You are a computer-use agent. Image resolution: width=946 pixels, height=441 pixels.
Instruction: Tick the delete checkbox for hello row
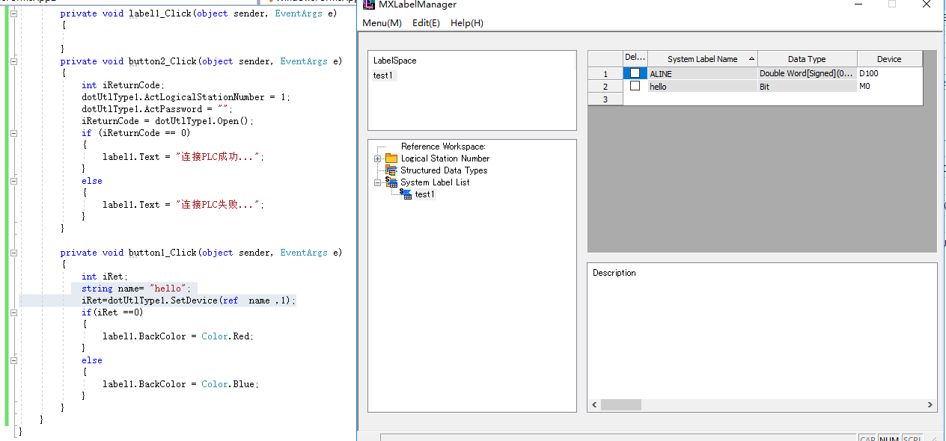[635, 86]
